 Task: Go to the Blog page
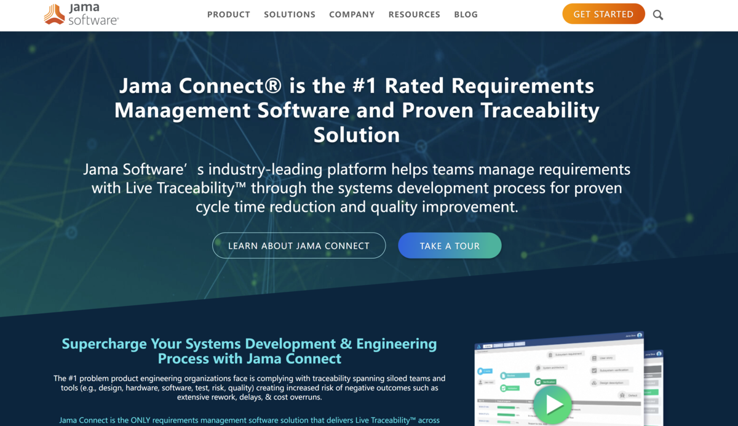tap(466, 15)
